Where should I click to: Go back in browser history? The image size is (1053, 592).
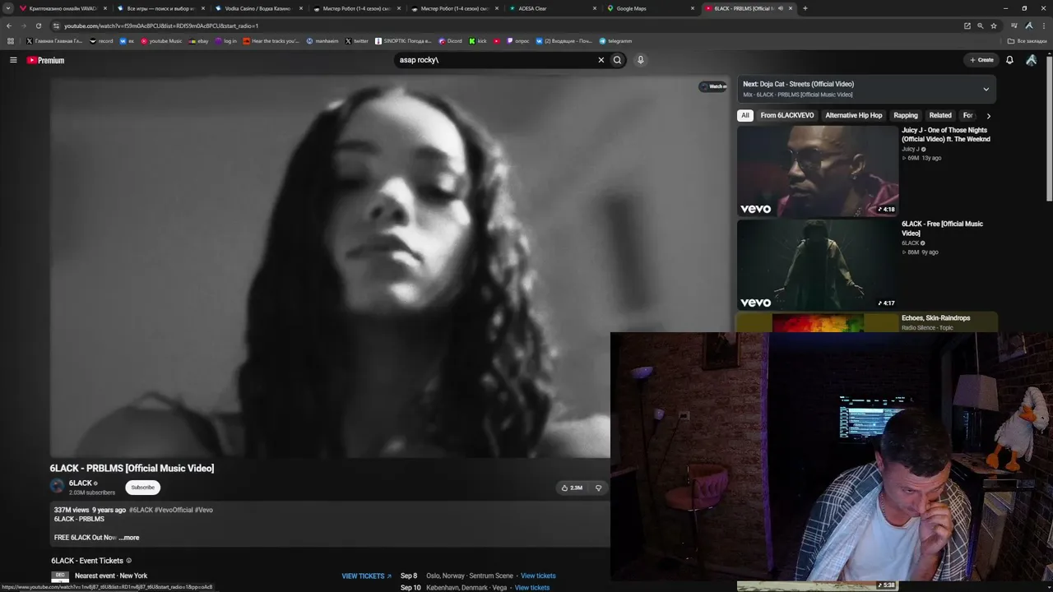click(x=9, y=25)
